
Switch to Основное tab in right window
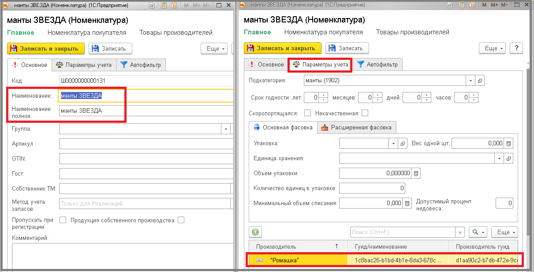coord(266,65)
